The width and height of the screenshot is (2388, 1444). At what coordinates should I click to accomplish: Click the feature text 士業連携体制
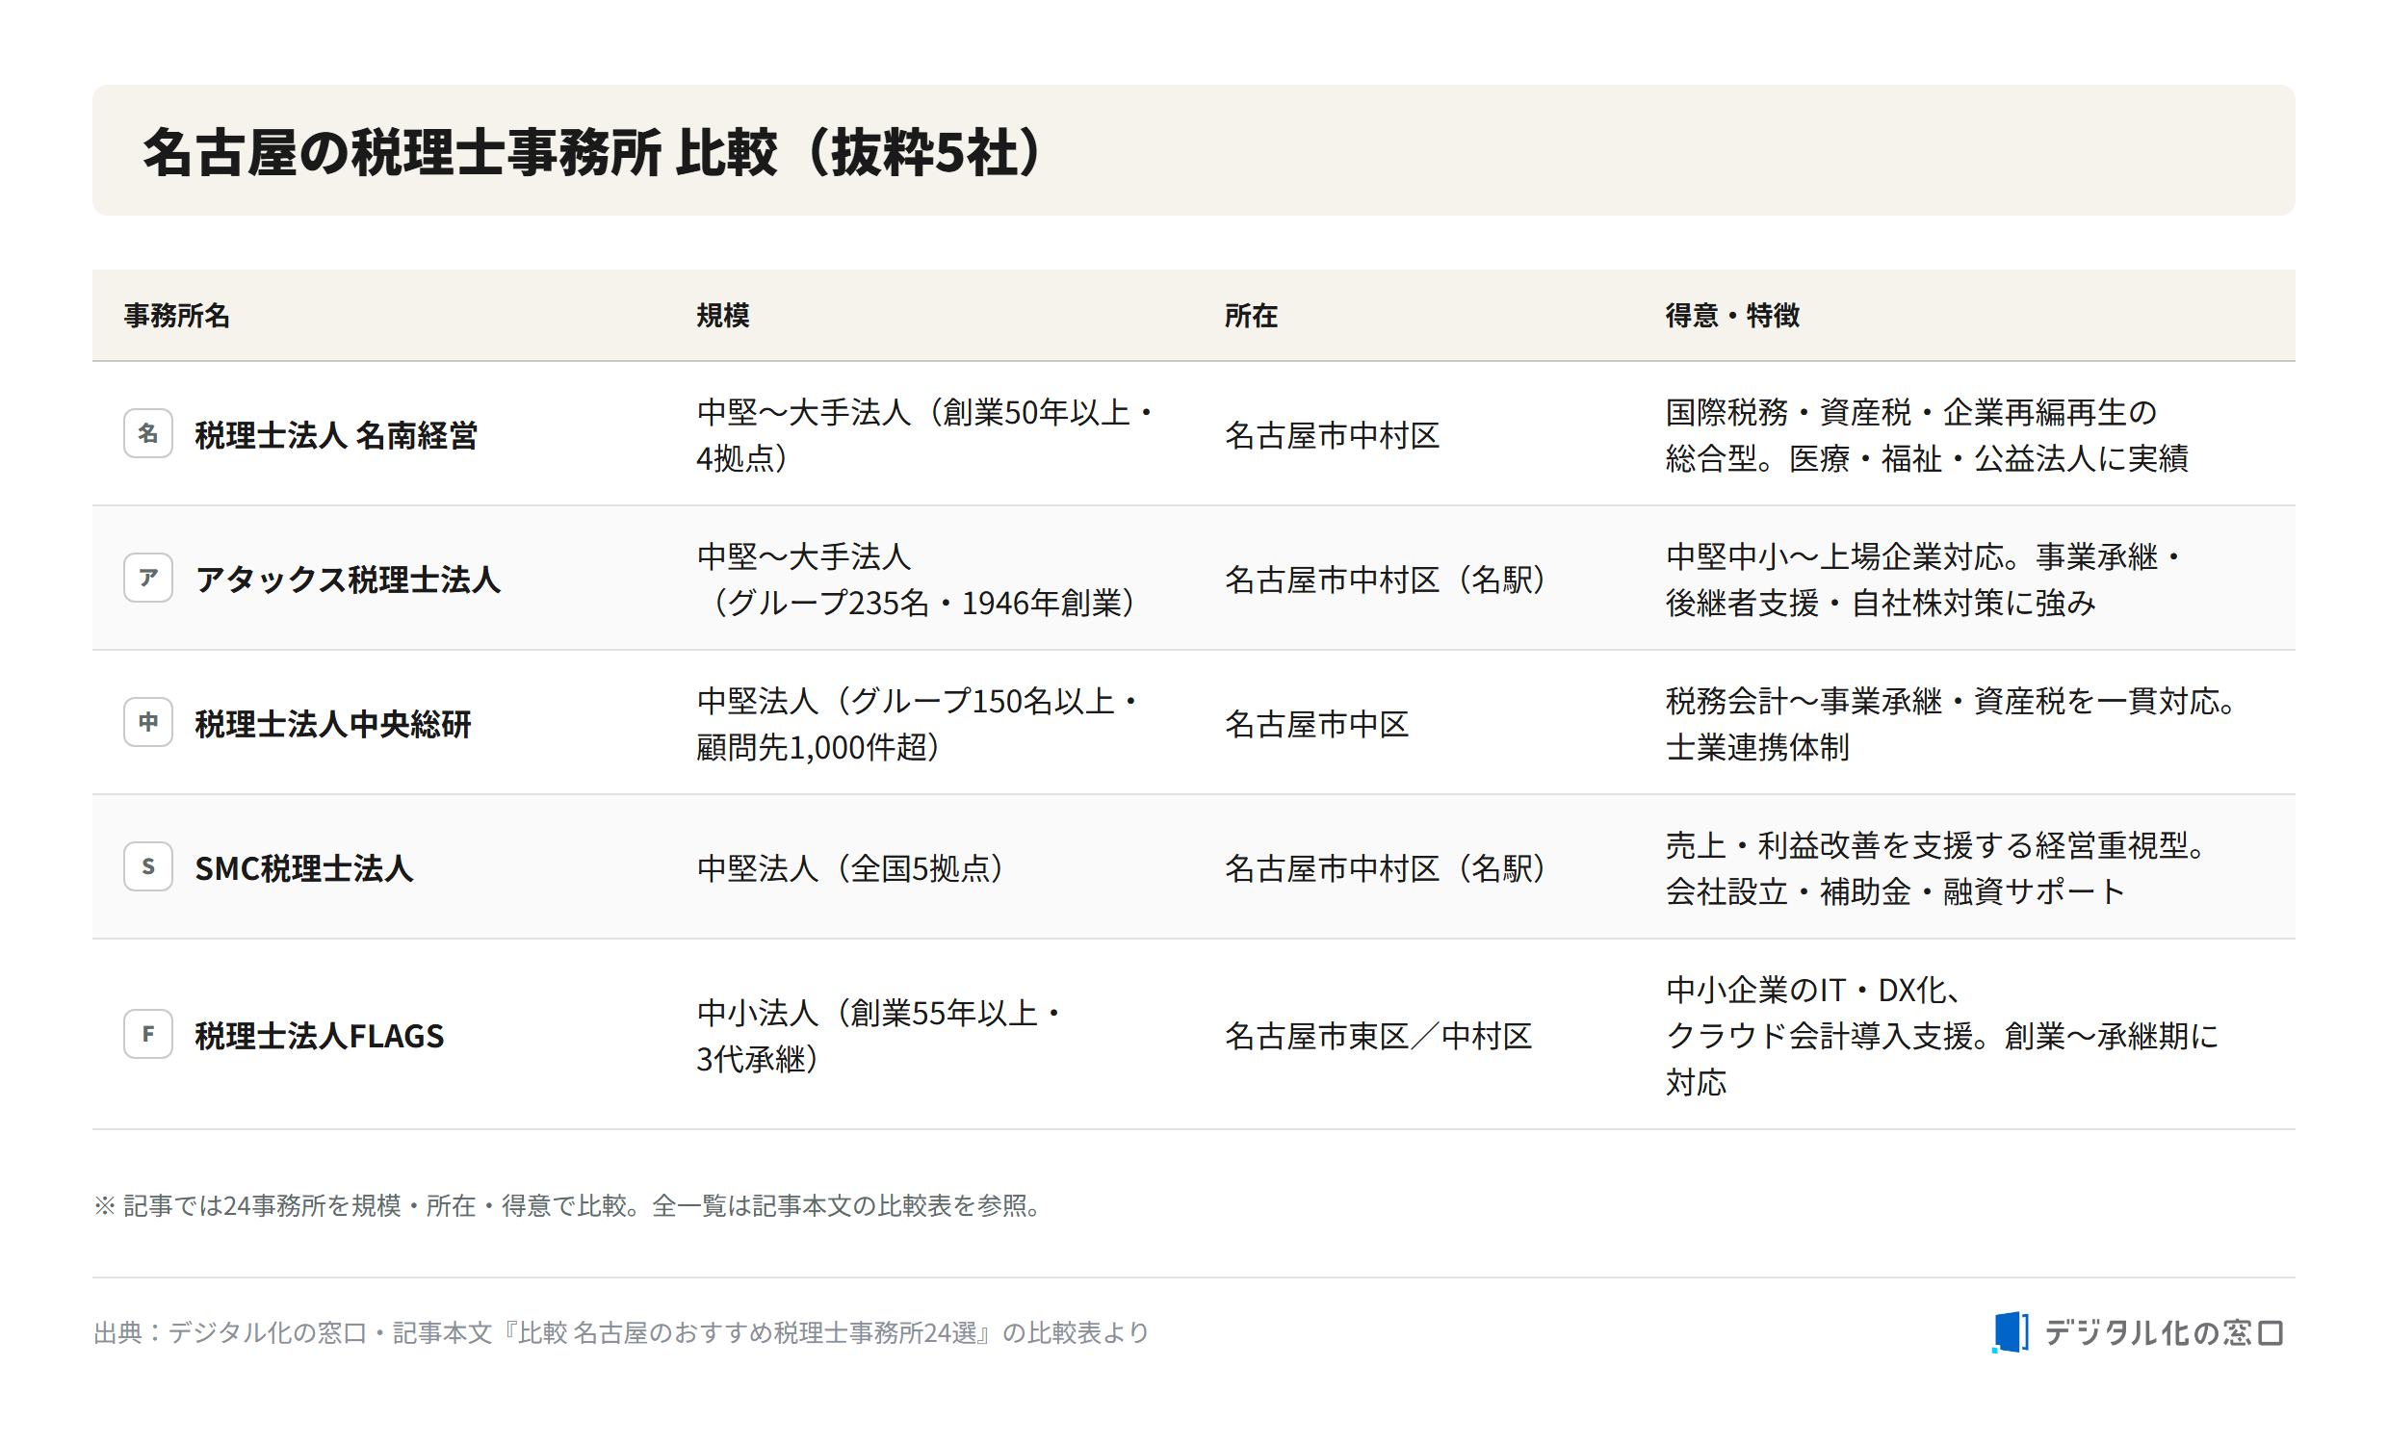(x=1758, y=747)
